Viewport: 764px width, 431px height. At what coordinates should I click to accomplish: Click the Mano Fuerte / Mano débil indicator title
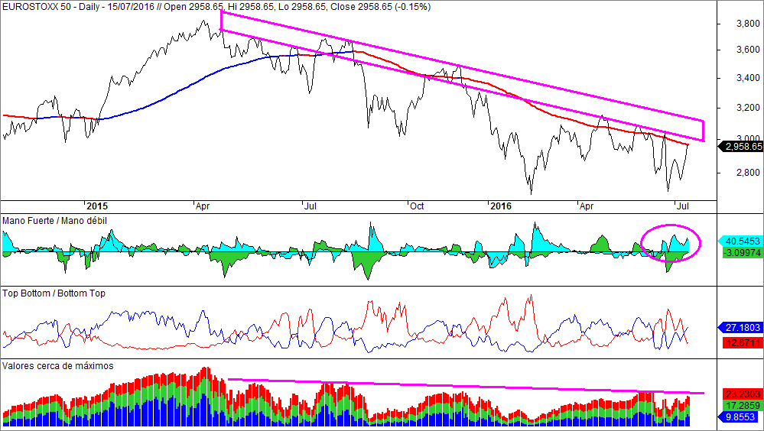[x=54, y=221]
